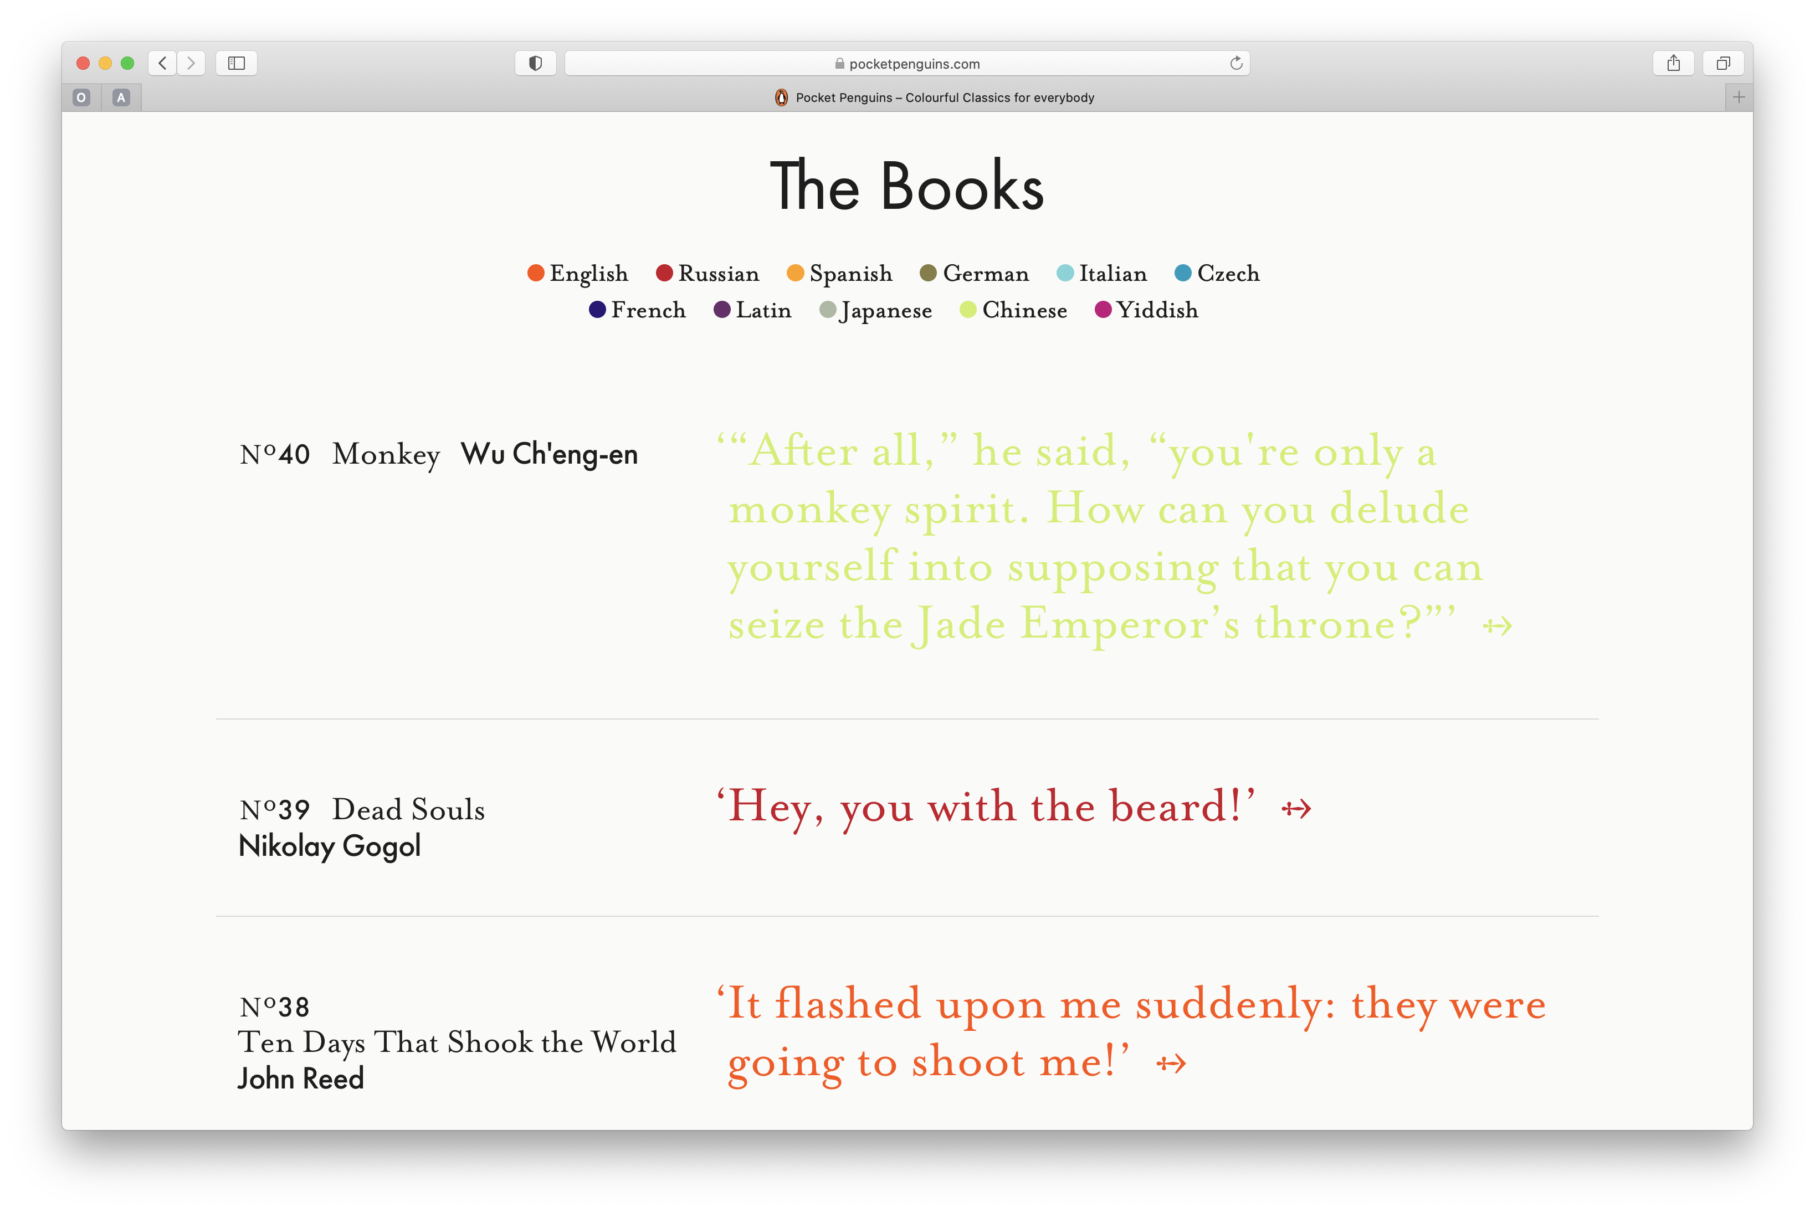
Task: Open the Share menu icon
Action: (1674, 63)
